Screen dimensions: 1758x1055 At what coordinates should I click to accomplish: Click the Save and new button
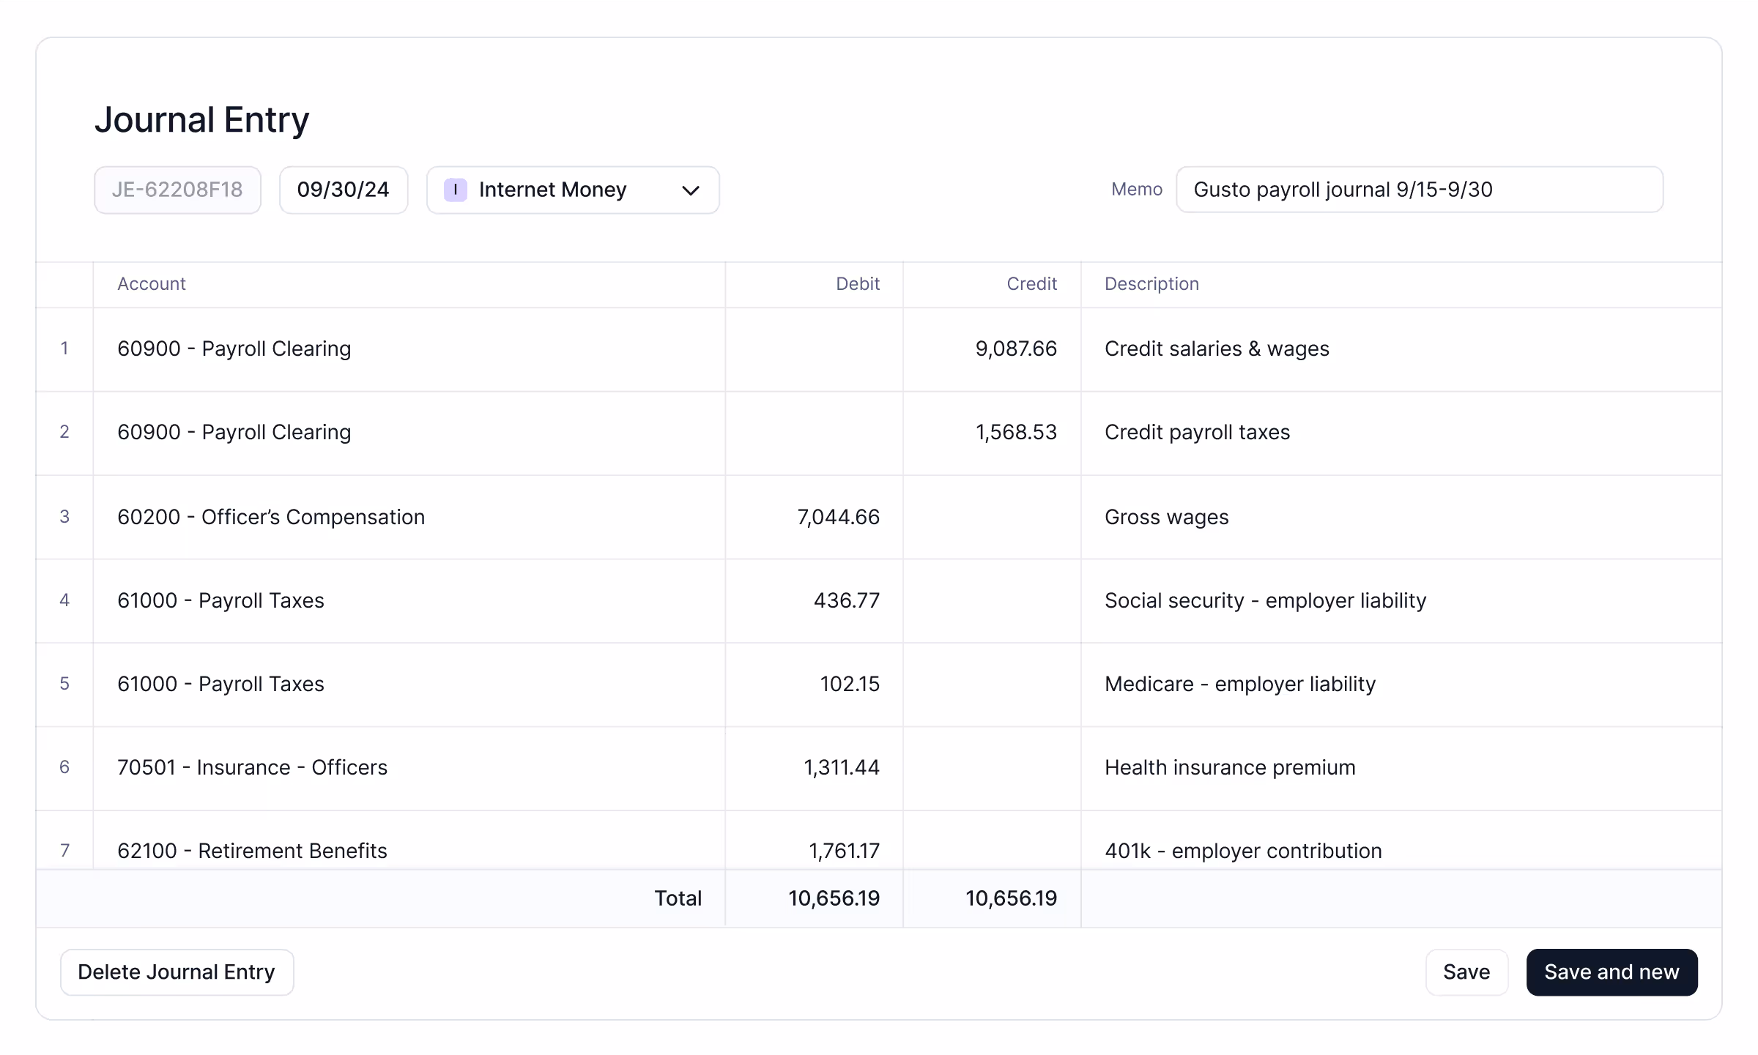click(x=1611, y=972)
